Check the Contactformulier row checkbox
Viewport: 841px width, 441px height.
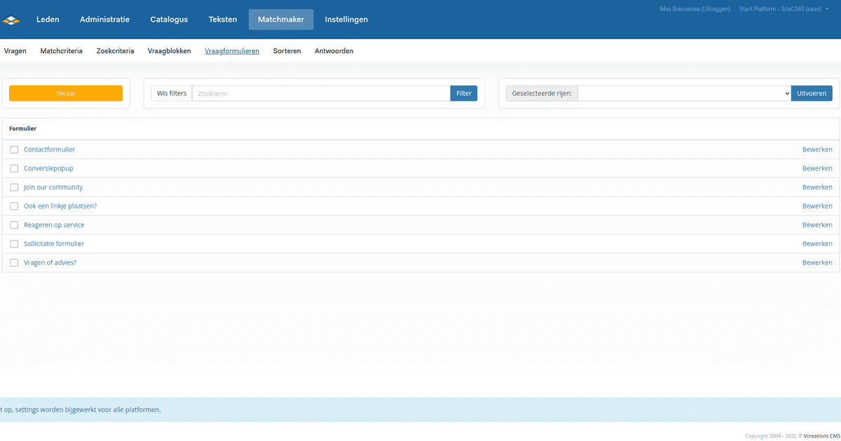14,149
